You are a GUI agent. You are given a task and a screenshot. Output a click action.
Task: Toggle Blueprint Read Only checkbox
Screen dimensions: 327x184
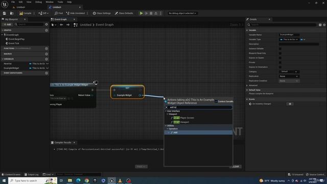(280, 53)
